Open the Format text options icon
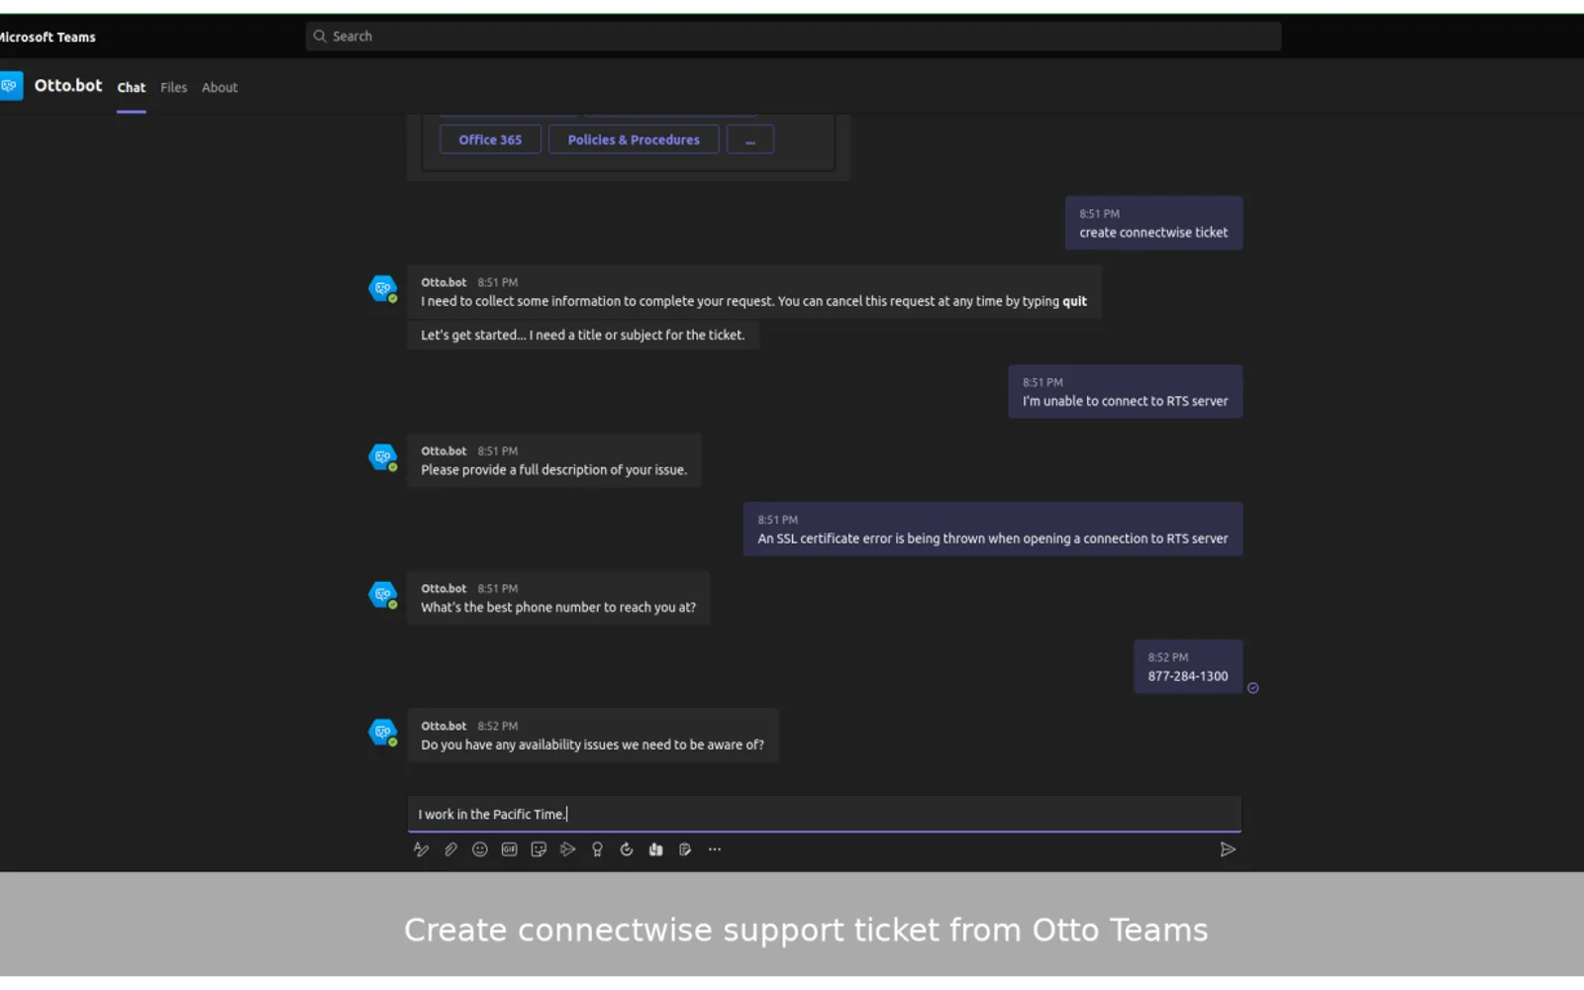 pos(421,849)
